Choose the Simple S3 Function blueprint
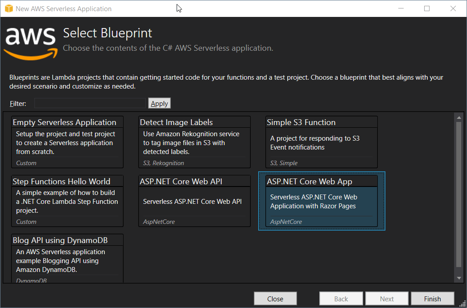Image resolution: width=467 pixels, height=308 pixels. [322, 142]
